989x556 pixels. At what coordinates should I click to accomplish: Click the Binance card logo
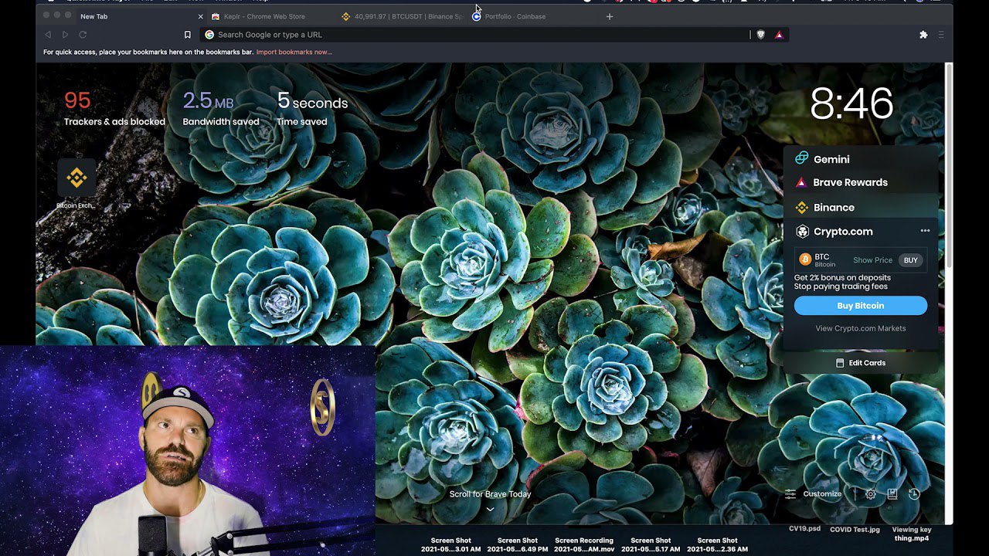click(801, 207)
